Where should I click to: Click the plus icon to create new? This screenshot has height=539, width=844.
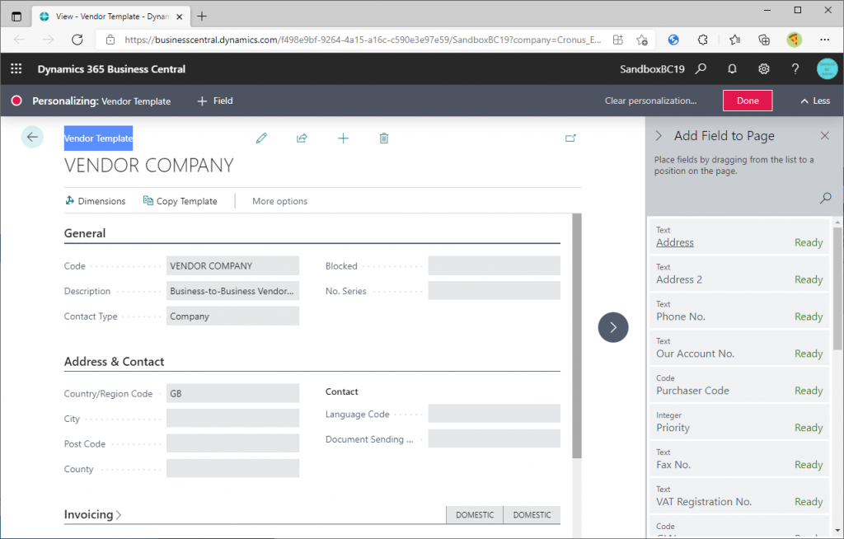click(x=343, y=138)
